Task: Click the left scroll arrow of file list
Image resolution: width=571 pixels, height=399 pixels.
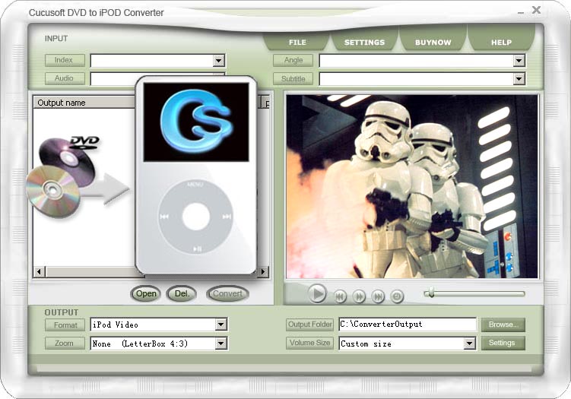Action: [x=40, y=271]
